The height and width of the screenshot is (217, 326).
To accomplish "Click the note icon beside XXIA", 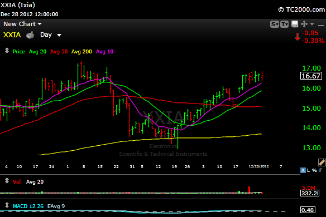I will coord(30,35).
